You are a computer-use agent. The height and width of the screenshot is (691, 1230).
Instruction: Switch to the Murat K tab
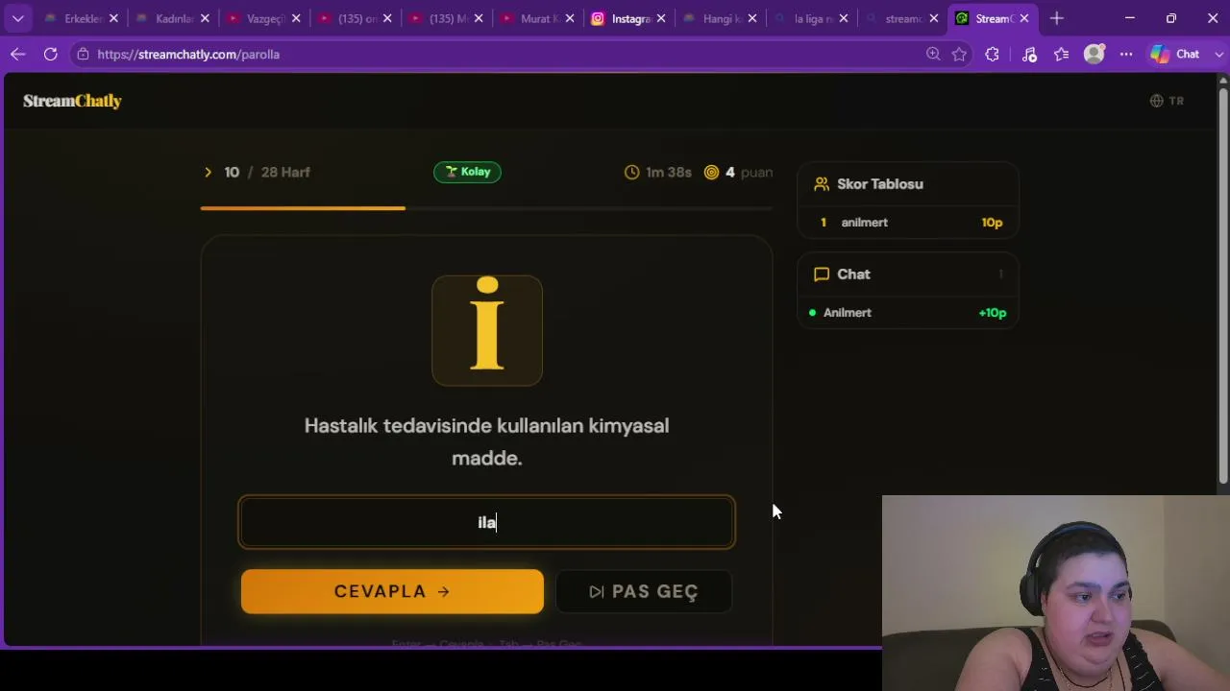537,19
